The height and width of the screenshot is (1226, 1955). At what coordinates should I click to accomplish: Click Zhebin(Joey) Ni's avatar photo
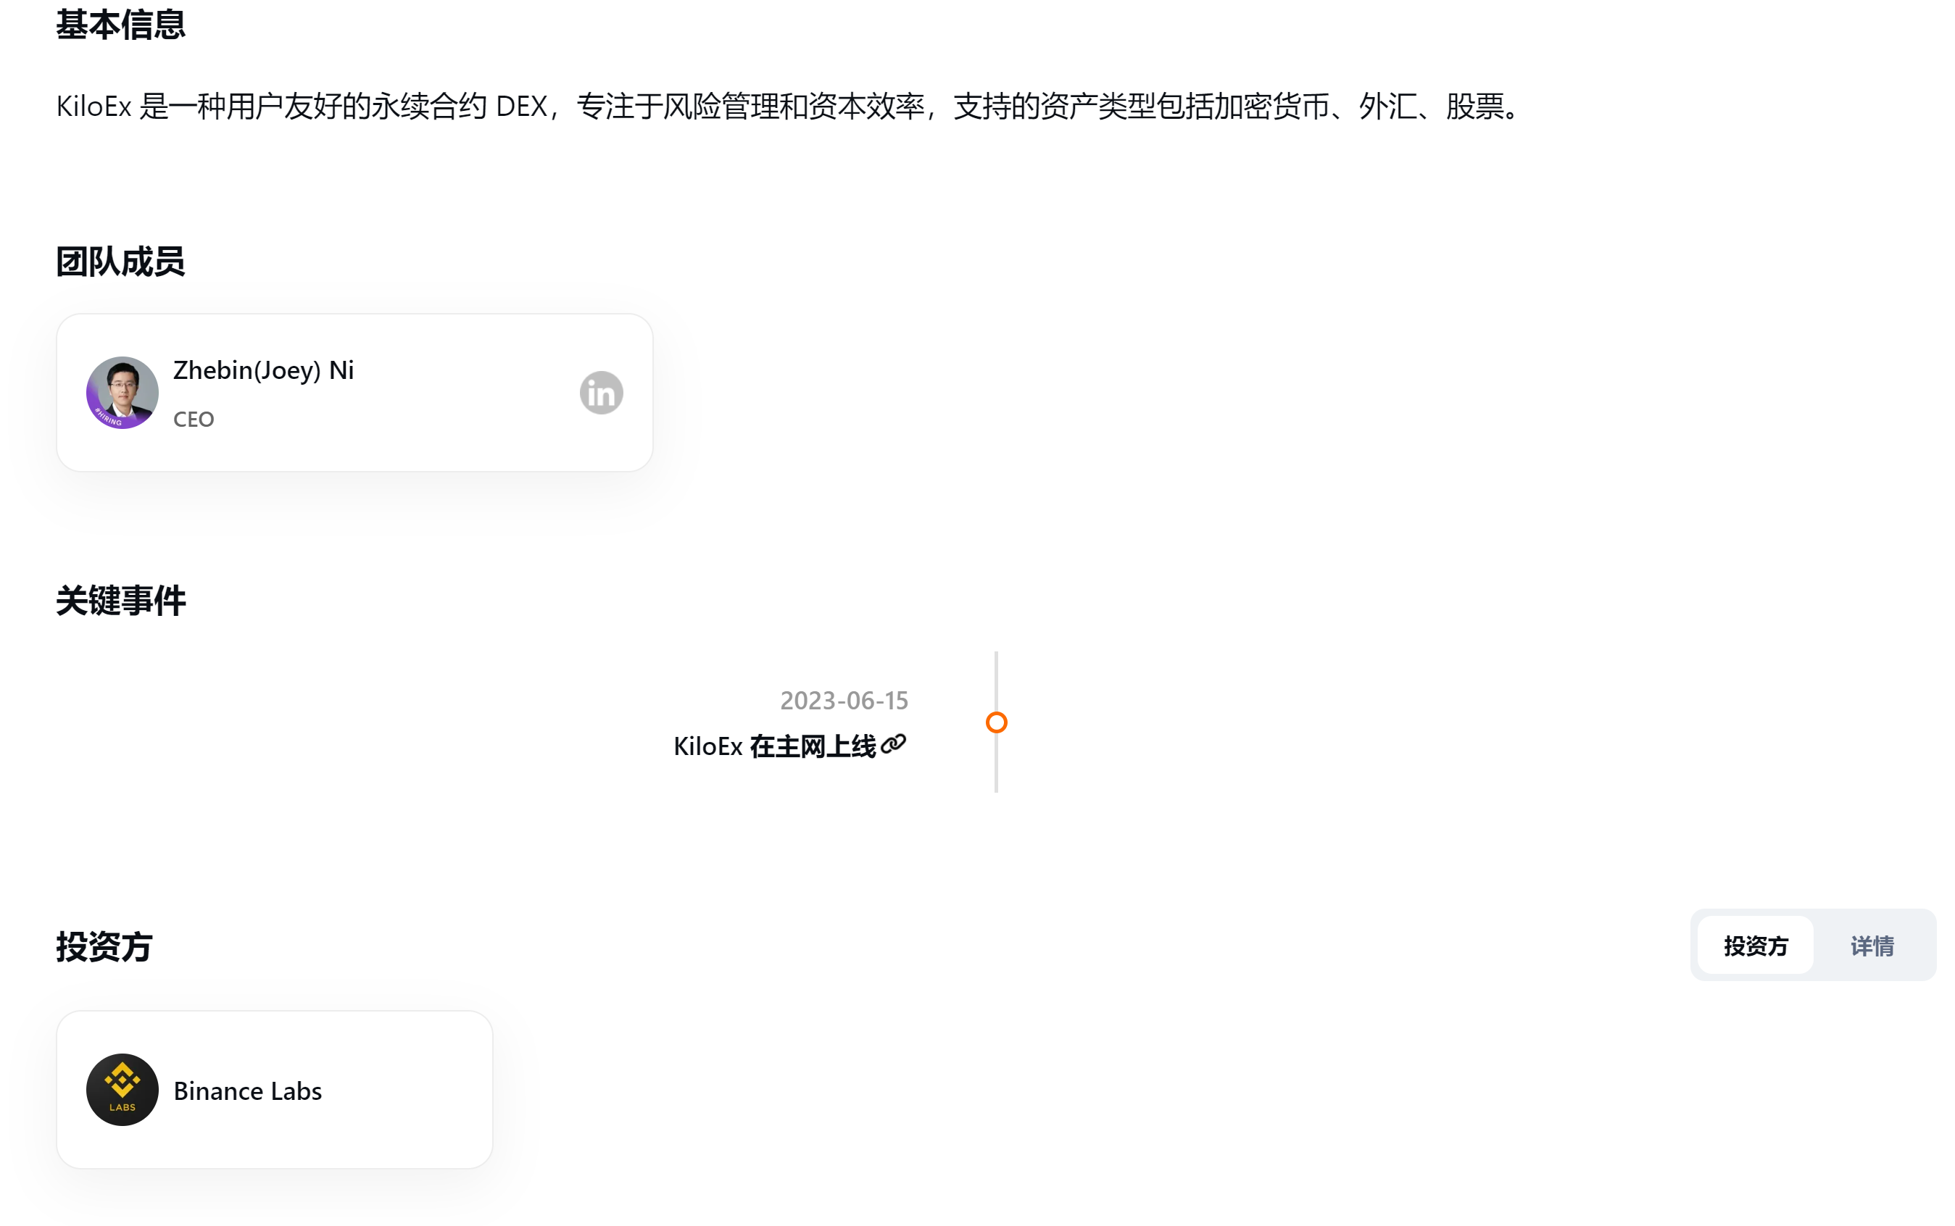tap(122, 391)
